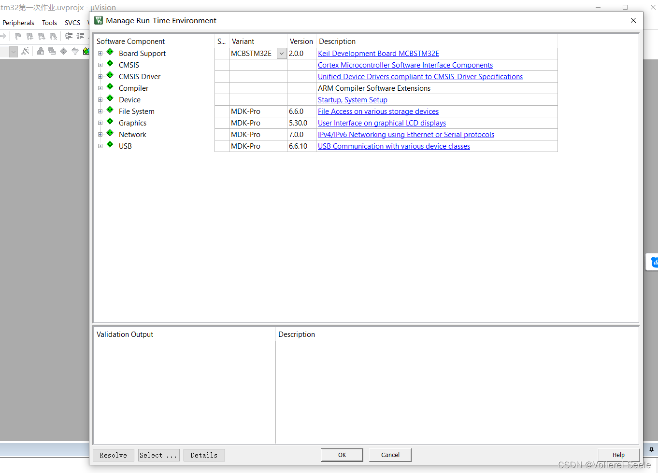Open the Startup, System Setup link

(353, 100)
